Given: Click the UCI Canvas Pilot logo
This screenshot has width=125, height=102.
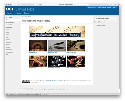Looking at the screenshot, I should tap(20, 9).
